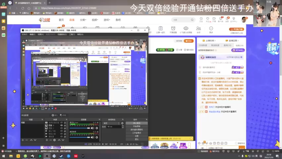The height and width of the screenshot is (159, 282).
Task: Open source properties gear below sources list
Action: pos(55,140)
